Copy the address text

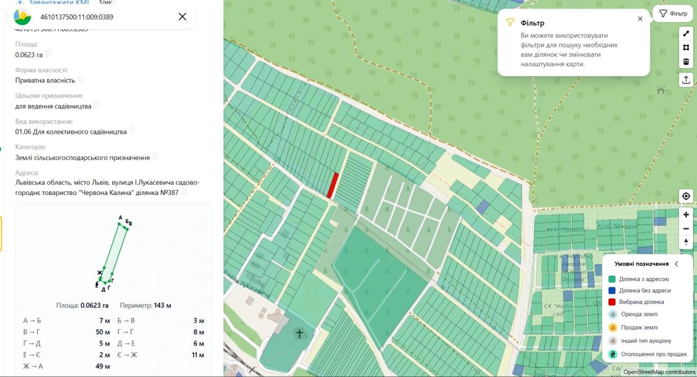coord(184,192)
